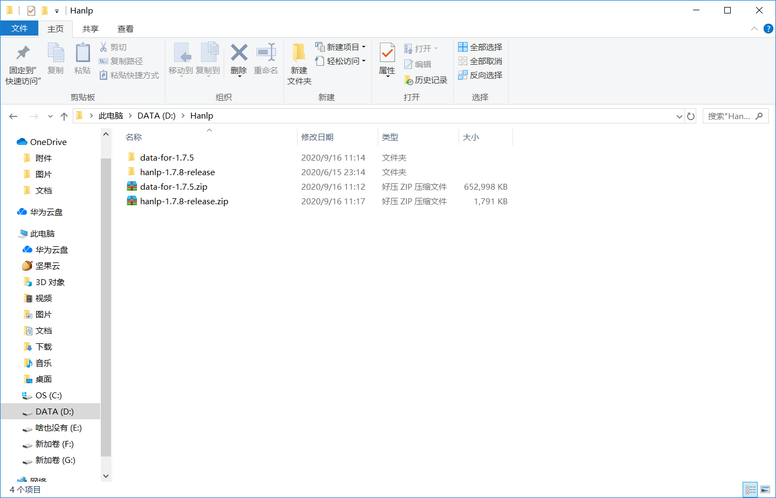
Task: Click the data-for-1.7.5.zip archive icon
Action: pos(132,186)
